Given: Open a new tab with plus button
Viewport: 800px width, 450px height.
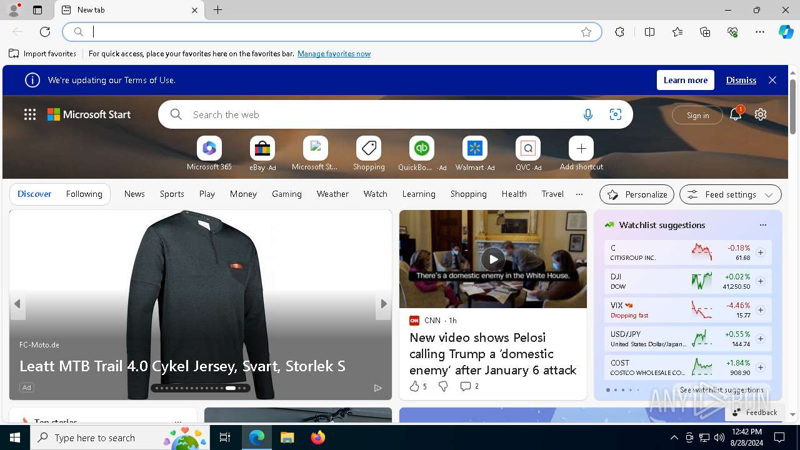Looking at the screenshot, I should click(218, 10).
